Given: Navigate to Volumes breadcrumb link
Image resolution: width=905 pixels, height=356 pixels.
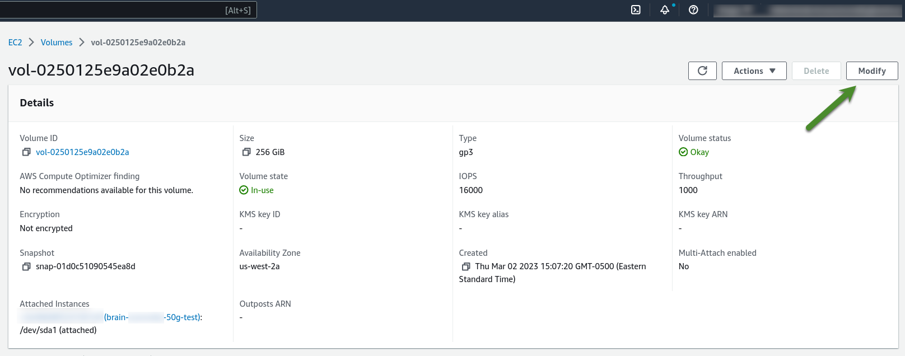Looking at the screenshot, I should tap(57, 43).
